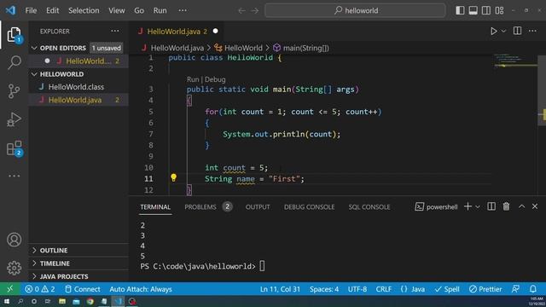Image resolution: width=546 pixels, height=307 pixels.
Task: Open feedback icon in status bar
Action: pos(515,289)
